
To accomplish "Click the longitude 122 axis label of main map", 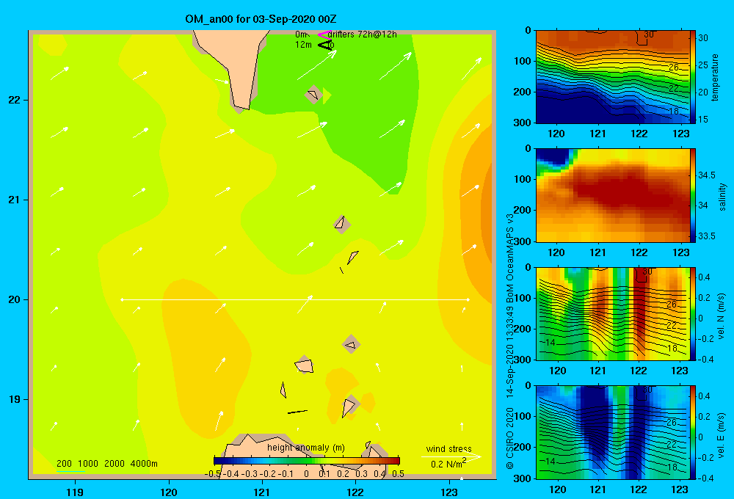I will (355, 492).
